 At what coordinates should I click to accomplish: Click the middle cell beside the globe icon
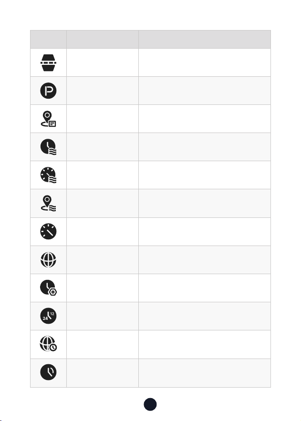tap(103, 260)
